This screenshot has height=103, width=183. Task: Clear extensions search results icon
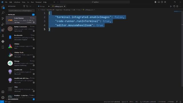[x=30, y=6]
